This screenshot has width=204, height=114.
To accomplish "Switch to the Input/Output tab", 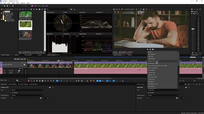I will [x=33, y=84].
